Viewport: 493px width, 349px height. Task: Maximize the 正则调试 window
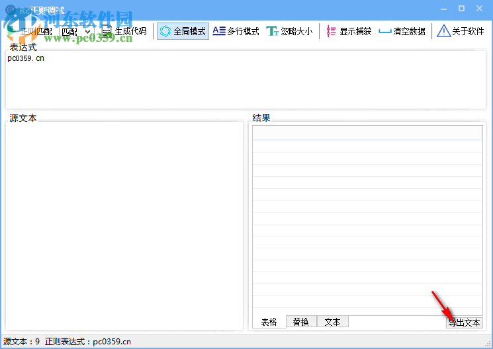tap(461, 9)
